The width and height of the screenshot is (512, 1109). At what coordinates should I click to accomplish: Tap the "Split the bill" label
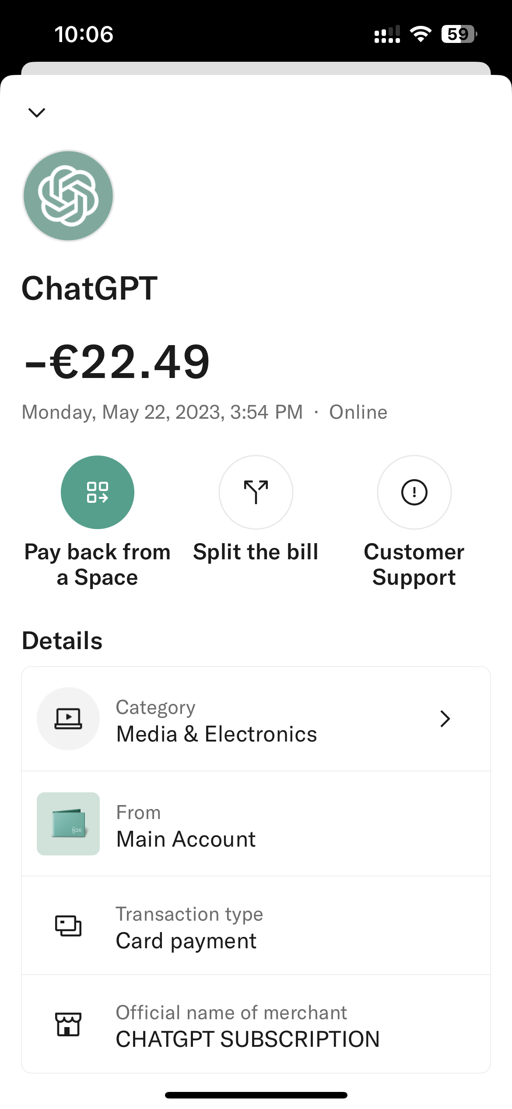(x=256, y=552)
